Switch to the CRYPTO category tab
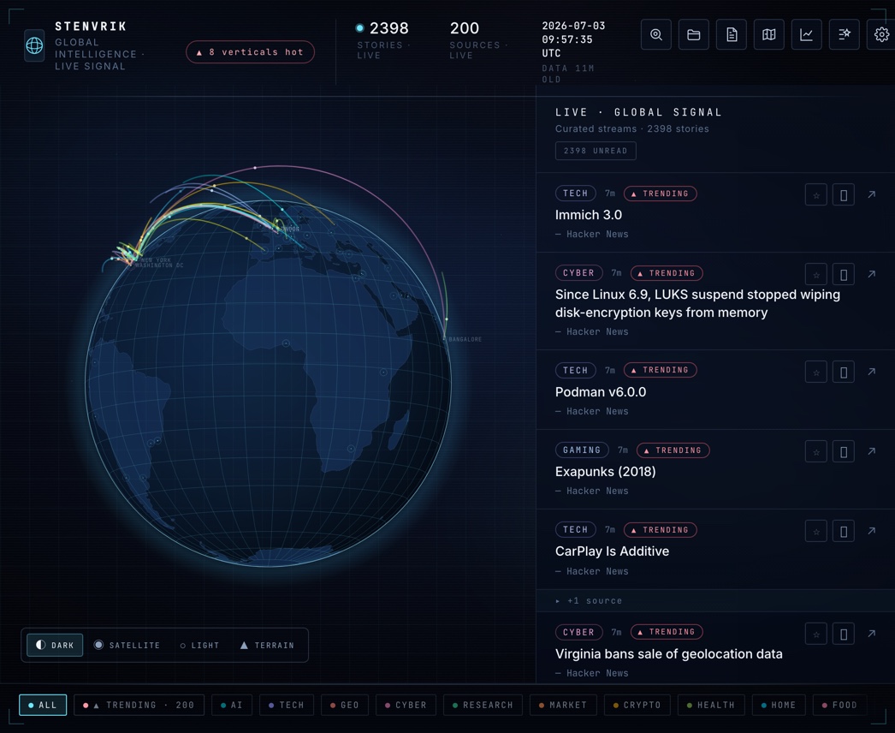 [637, 705]
